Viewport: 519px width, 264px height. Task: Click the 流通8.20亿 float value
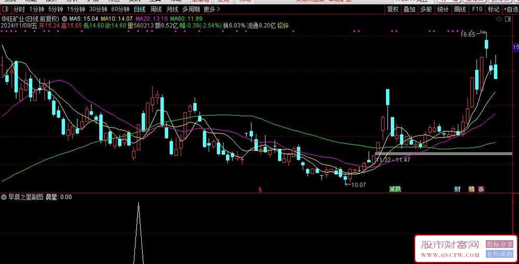click(x=261, y=25)
